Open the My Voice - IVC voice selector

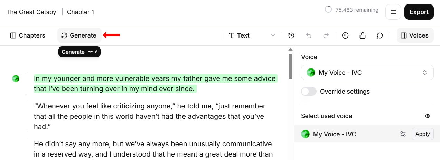367,73
